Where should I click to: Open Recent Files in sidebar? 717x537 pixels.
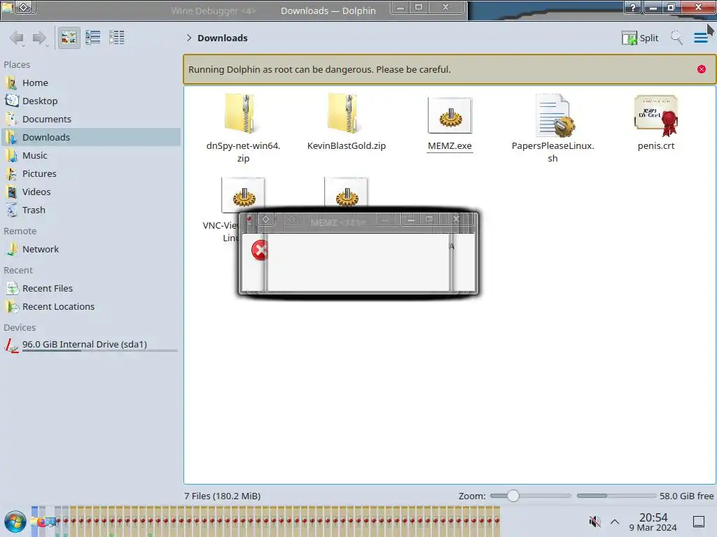pos(90,289)
